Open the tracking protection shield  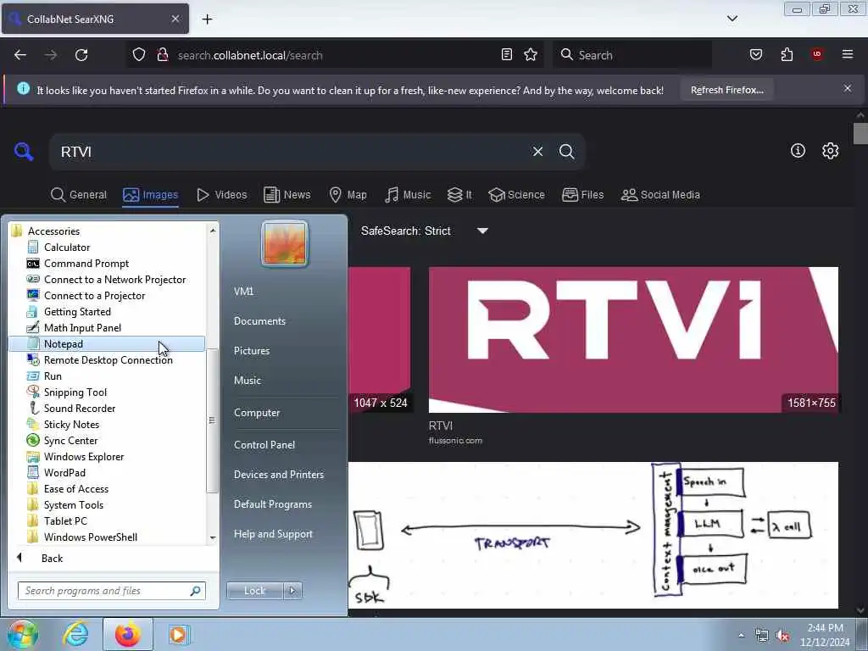click(139, 55)
